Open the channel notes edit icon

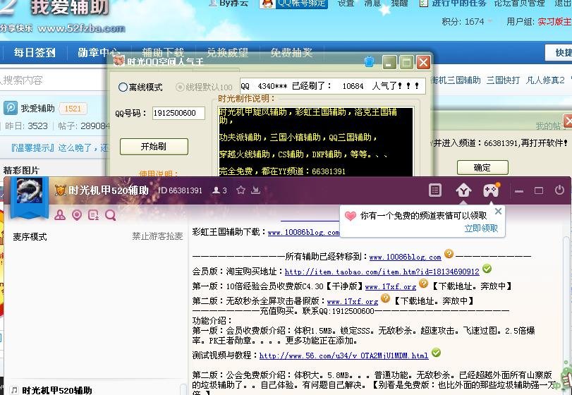pyautogui.click(x=93, y=215)
